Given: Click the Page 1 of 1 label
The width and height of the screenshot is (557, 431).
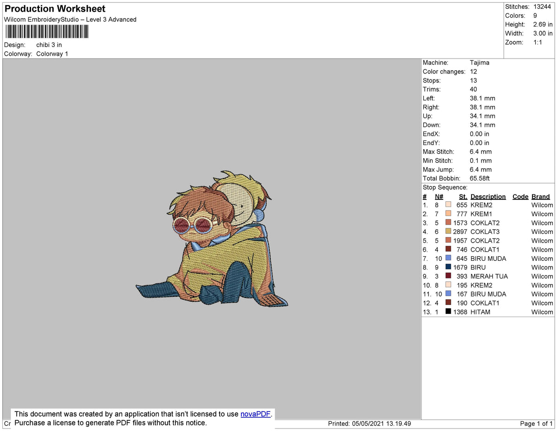Looking at the screenshot, I should [537, 424].
